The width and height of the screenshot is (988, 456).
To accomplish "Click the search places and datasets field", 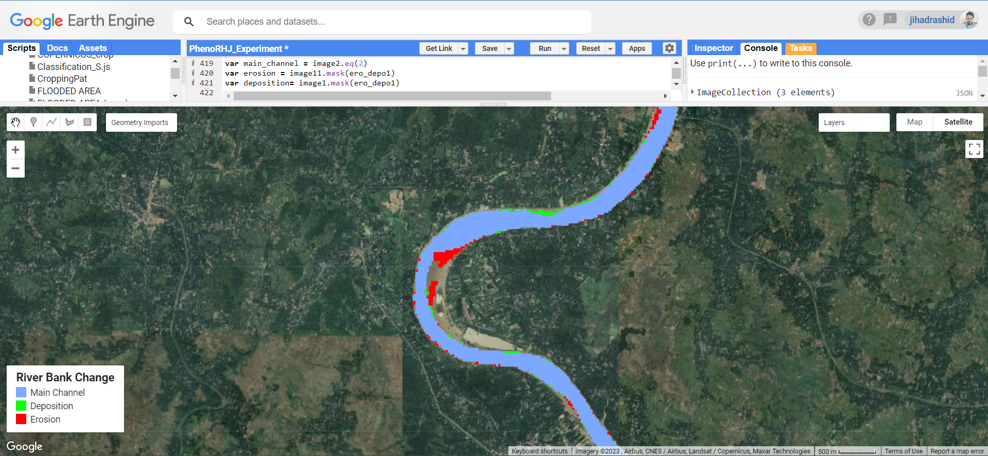I will 391,22.
